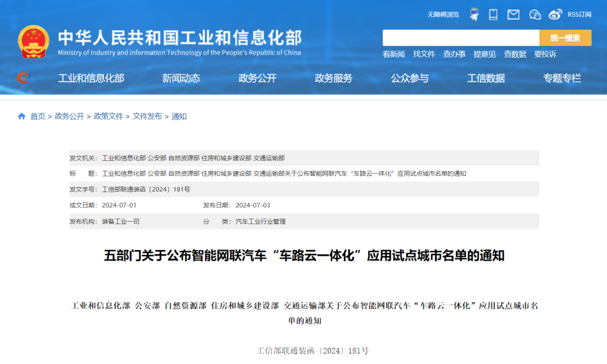
Task: Open the Weibo icon in header
Action: 555,15
